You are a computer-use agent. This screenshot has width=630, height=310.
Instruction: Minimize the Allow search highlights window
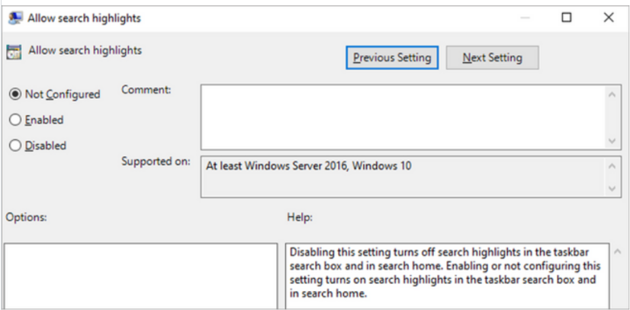coord(525,18)
